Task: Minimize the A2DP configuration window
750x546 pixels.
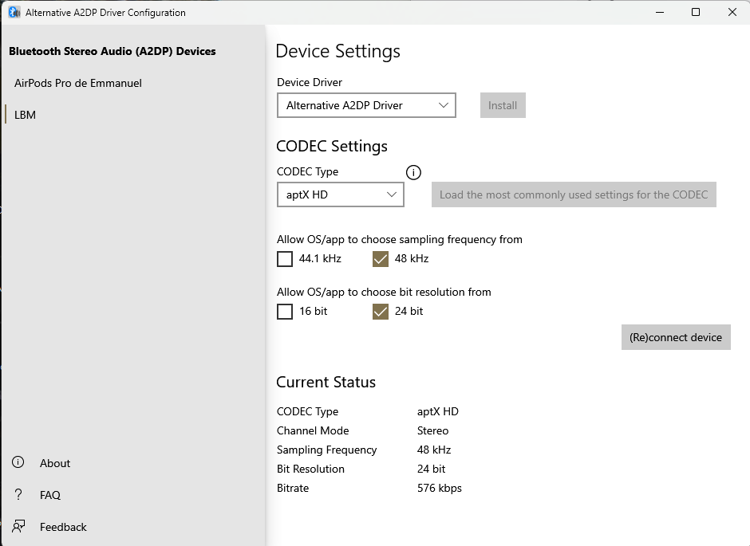Action: tap(659, 13)
